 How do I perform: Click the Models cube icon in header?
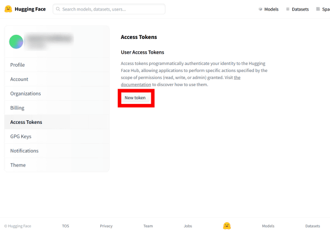[260, 9]
